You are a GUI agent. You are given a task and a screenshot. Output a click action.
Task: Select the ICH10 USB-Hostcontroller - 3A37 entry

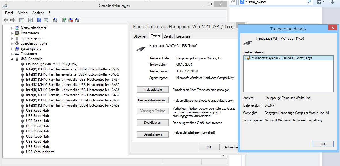[73, 95]
